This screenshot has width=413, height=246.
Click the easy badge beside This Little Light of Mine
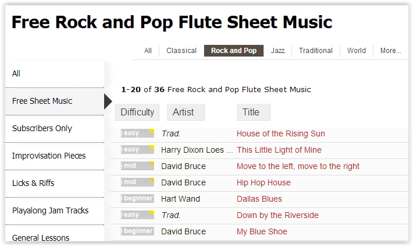137,150
